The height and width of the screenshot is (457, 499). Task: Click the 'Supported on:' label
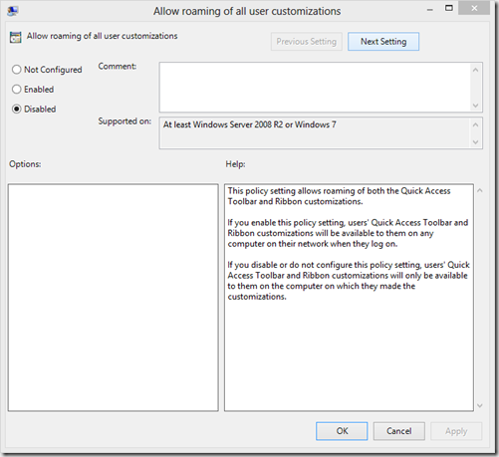click(125, 121)
